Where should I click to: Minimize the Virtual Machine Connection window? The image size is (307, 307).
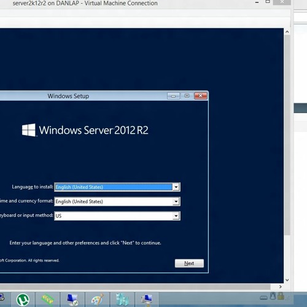257,2
